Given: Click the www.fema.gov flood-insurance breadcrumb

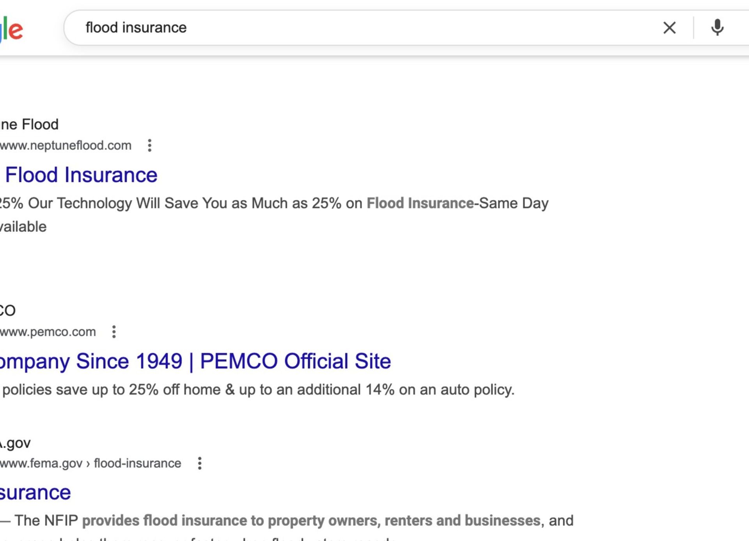Looking at the screenshot, I should tap(91, 463).
